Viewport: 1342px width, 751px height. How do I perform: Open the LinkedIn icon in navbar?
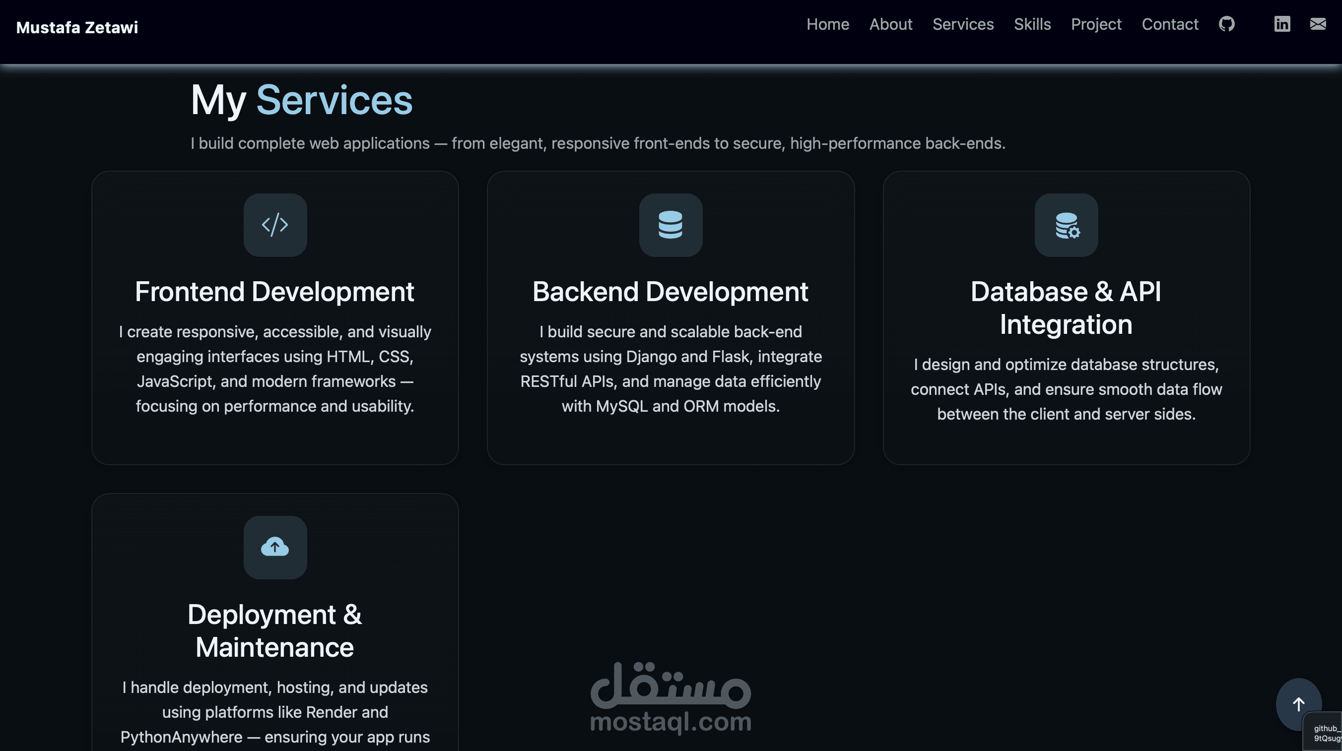click(1281, 24)
